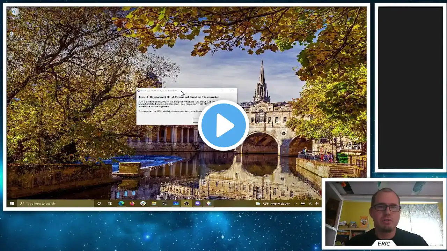
Task: Select the Recycle Bin desktop icon
Action: tap(15, 14)
